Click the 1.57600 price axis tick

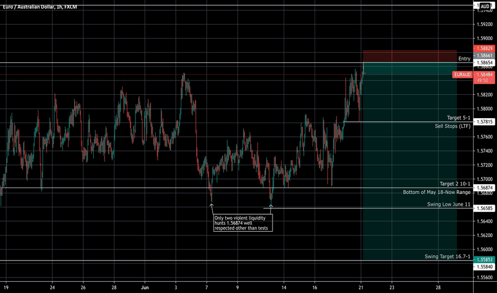(485, 137)
